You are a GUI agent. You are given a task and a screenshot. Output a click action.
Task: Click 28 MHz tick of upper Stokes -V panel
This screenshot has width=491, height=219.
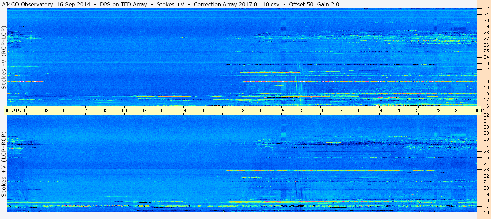click(x=486, y=33)
